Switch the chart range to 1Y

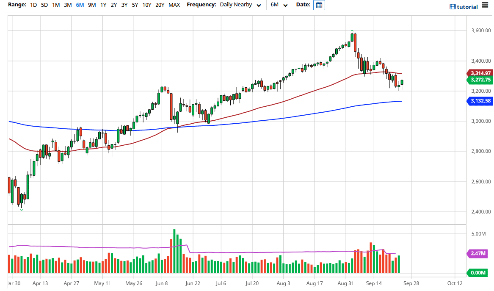[x=103, y=6]
